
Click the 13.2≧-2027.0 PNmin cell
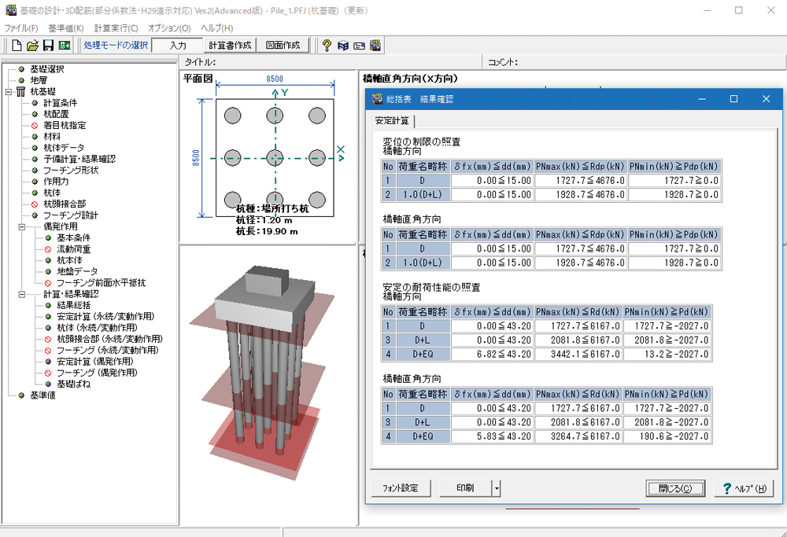pos(667,355)
